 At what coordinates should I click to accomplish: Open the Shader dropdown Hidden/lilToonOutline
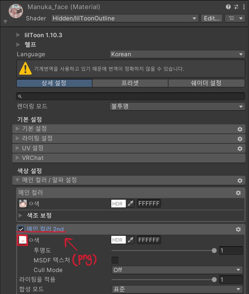tap(125, 18)
